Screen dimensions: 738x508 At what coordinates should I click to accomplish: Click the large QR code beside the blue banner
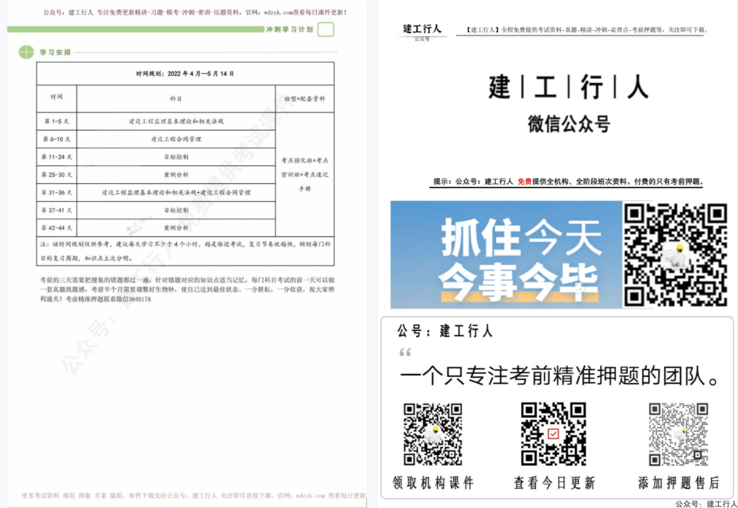click(675, 254)
